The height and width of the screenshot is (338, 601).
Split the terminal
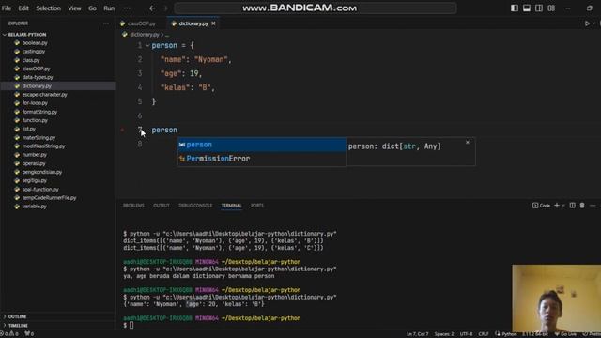click(572, 206)
